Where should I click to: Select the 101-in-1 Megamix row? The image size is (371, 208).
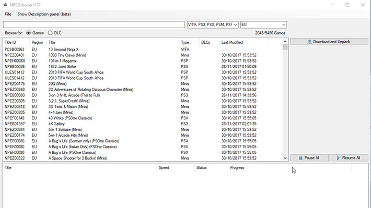tap(143, 61)
